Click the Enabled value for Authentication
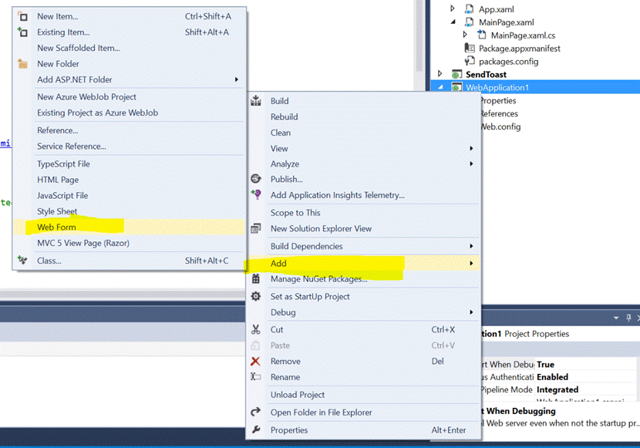Screen dimensions: 640x448 click(x=552, y=377)
